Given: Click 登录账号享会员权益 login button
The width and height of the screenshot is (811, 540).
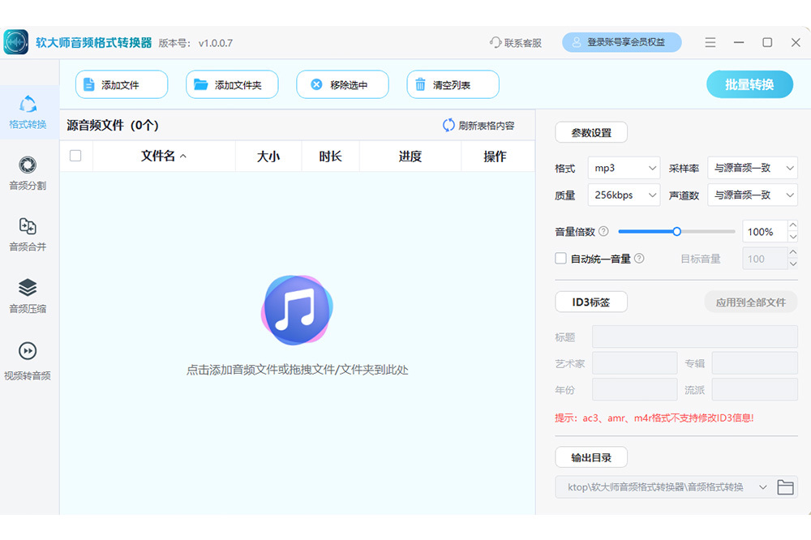Looking at the screenshot, I should click(x=622, y=42).
